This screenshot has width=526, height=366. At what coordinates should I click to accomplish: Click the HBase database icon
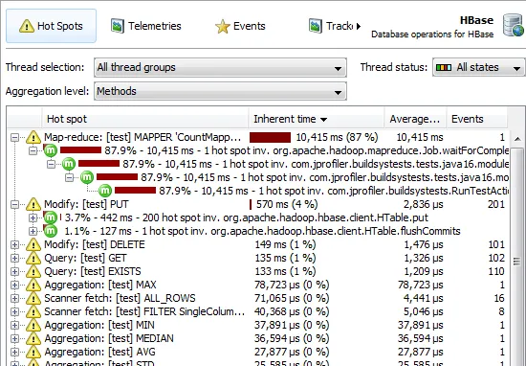click(514, 25)
